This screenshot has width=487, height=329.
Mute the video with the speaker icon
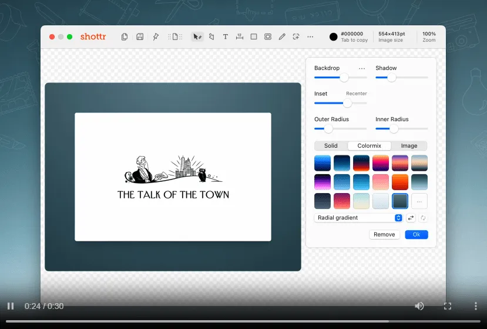click(x=419, y=306)
